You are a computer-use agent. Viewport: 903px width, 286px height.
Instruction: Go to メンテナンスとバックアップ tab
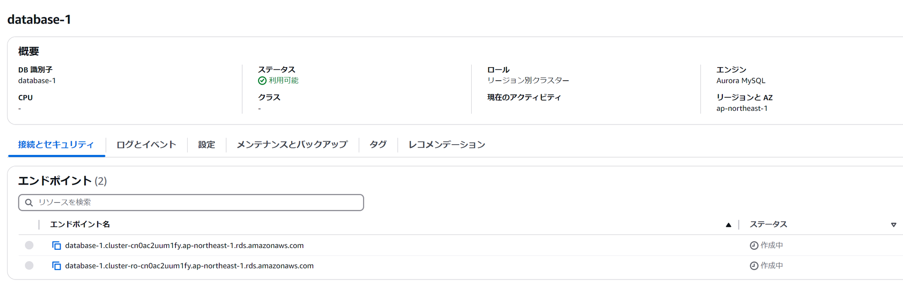292,145
